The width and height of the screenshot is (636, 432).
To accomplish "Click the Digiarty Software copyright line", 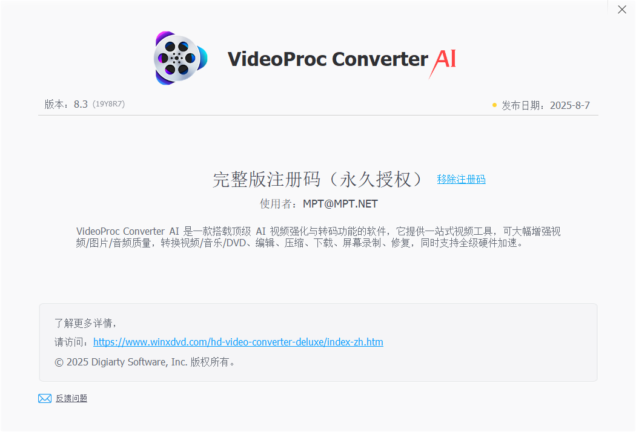I will [145, 362].
